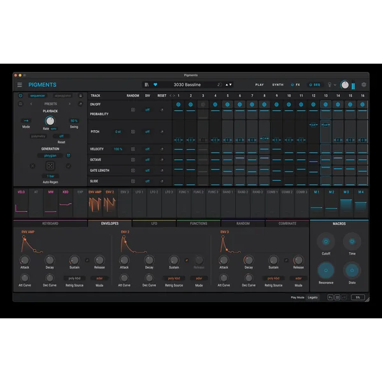Image resolution: width=382 pixels, height=382 pixels.
Task: Reset the Slide track with eraser icon
Action: point(162,181)
